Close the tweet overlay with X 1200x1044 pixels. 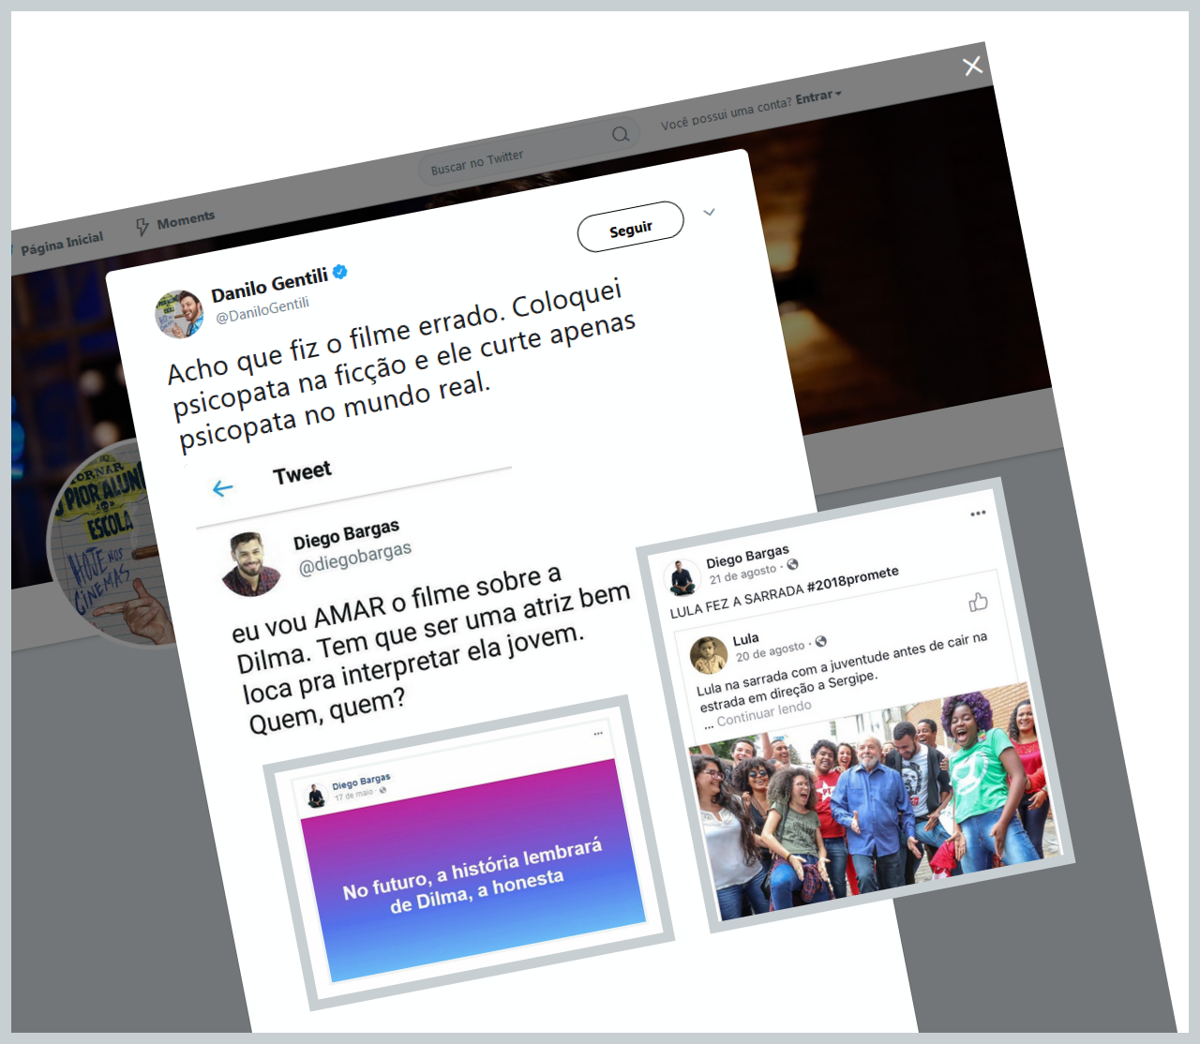973,66
